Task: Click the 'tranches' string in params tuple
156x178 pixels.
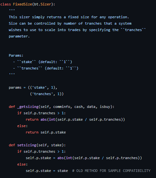Action: (43, 94)
